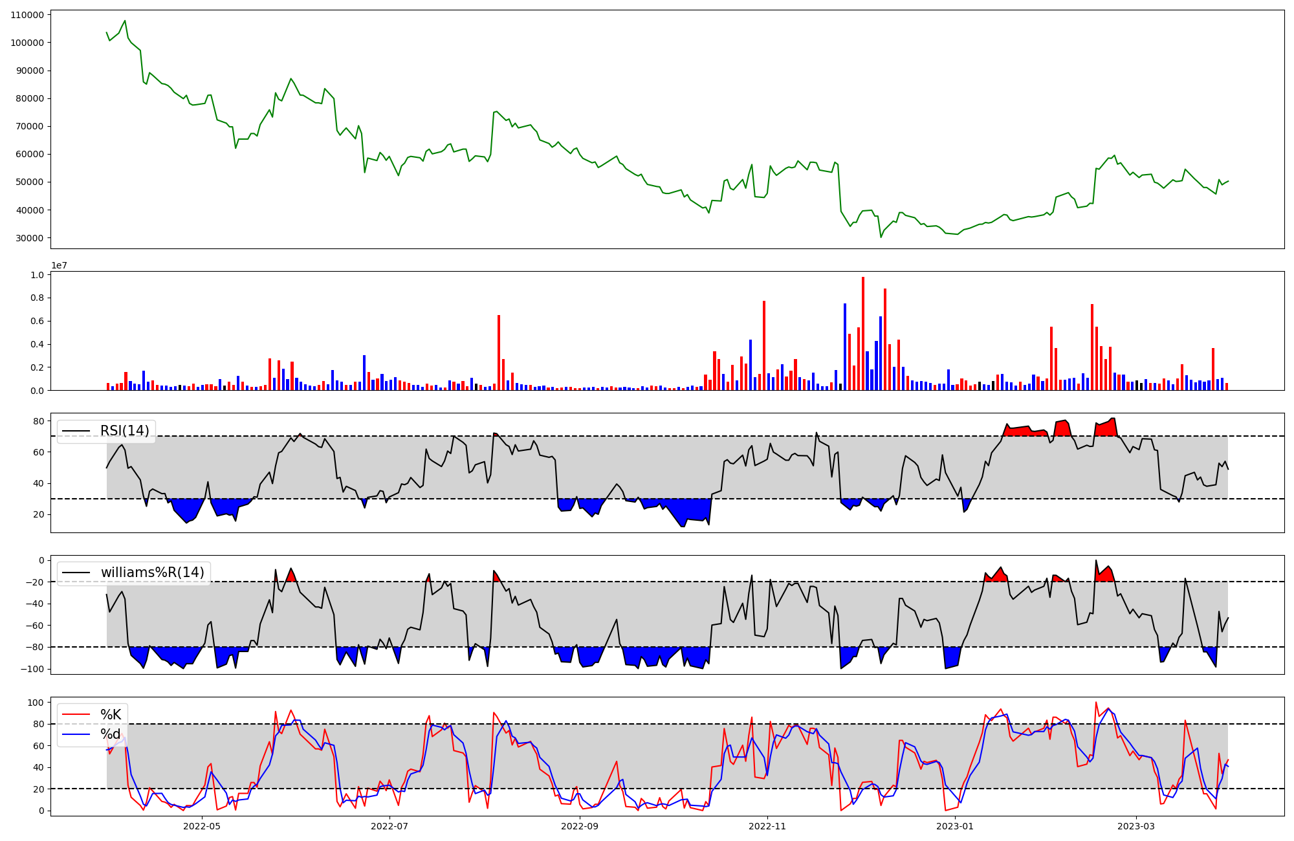Click the 110000 price axis label

27,15
